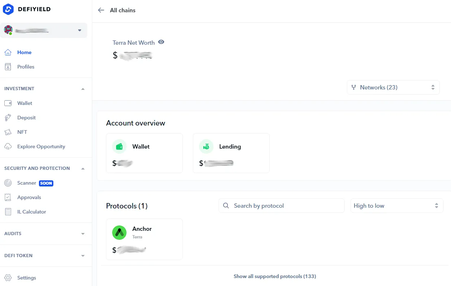Click the green Lending money bag icon

click(x=206, y=146)
